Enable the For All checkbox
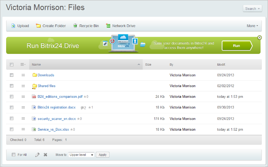The width and height of the screenshot is (268, 167). tap(14, 155)
